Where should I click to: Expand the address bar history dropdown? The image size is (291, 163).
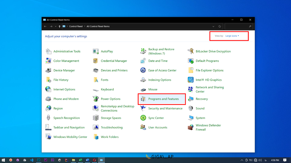click(x=213, y=26)
